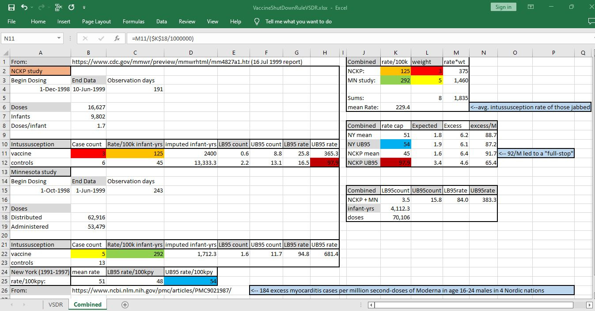Click the '92/M led to a full-stop' note
595x311 pixels.
coord(536,154)
